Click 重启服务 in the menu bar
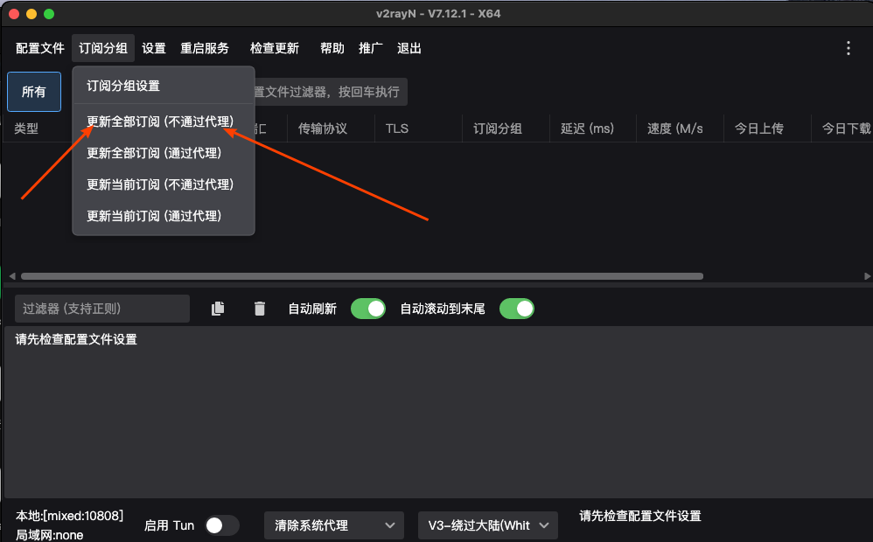The image size is (873, 542). (205, 48)
